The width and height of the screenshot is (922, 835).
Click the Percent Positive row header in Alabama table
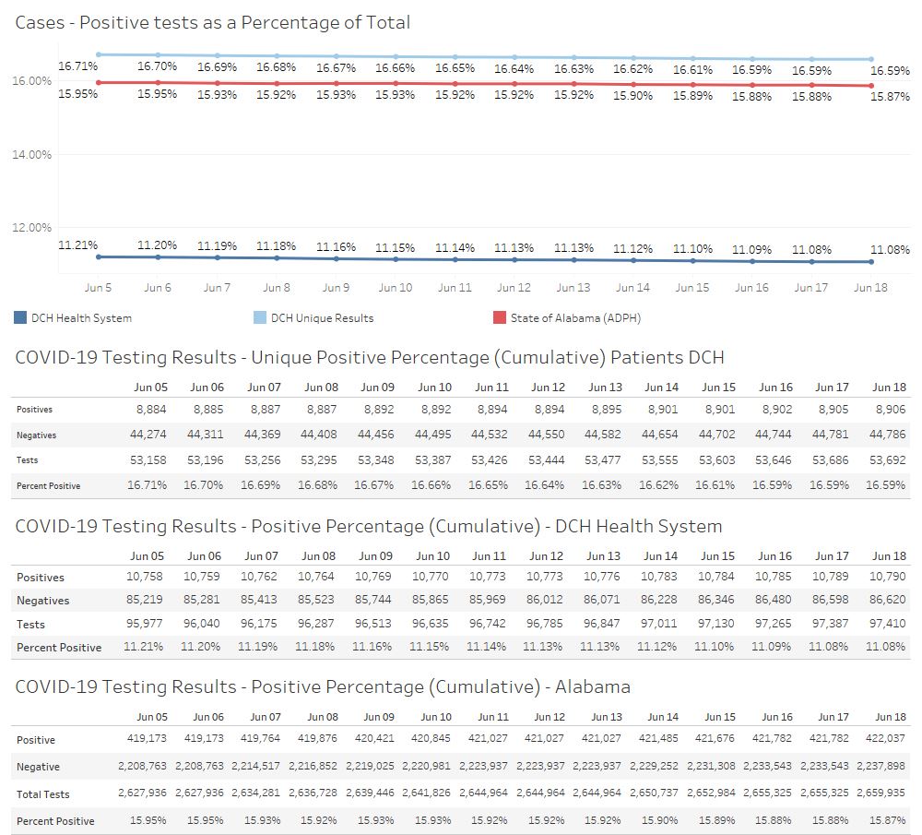(55, 821)
